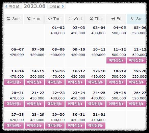Request reservation for 30~31
The image size is (149, 133).
[75, 126]
